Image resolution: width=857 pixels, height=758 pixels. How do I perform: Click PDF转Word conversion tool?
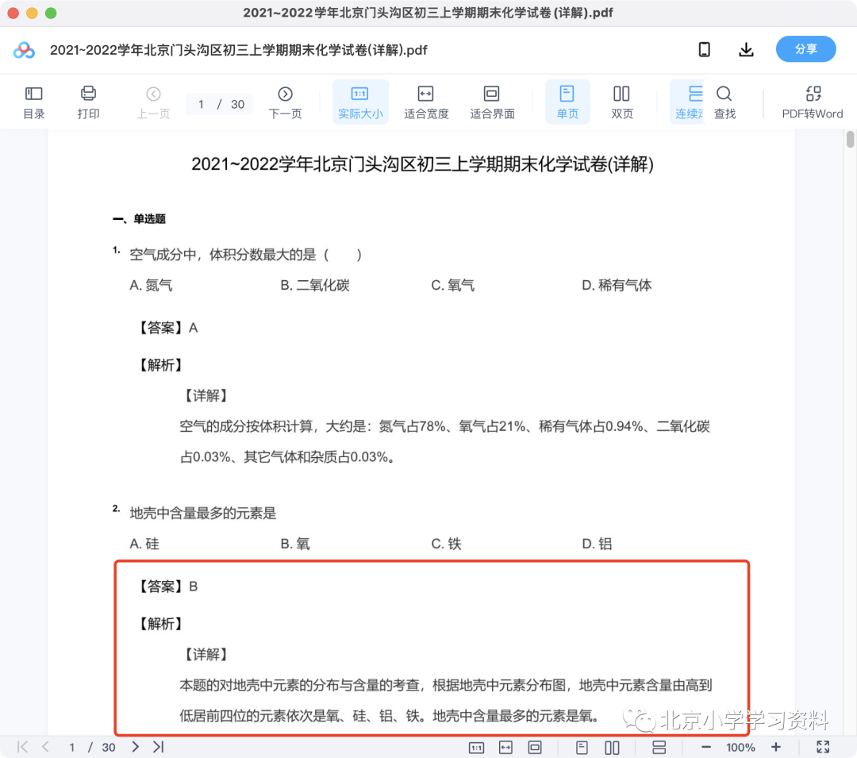click(x=813, y=102)
